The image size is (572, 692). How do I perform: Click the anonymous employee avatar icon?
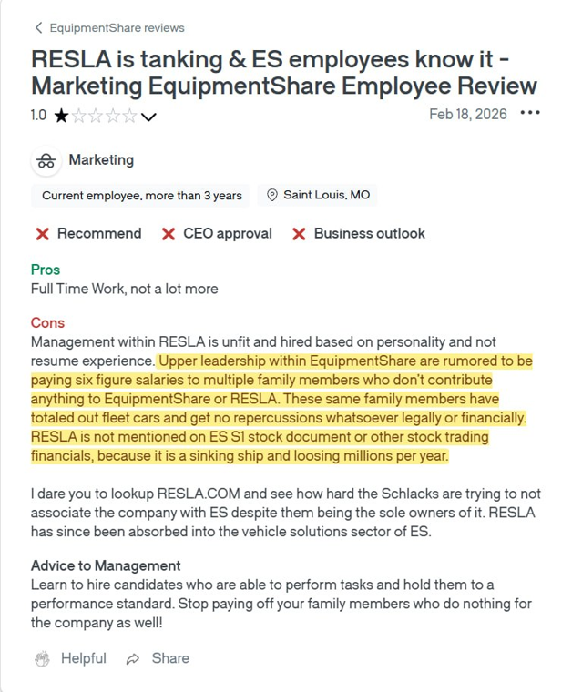coord(46,160)
